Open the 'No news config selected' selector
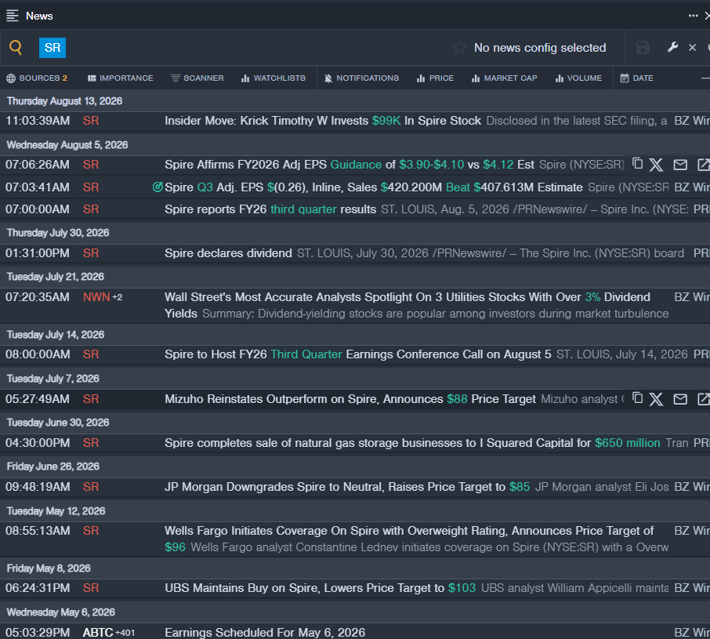Image resolution: width=710 pixels, height=639 pixels. tap(540, 48)
